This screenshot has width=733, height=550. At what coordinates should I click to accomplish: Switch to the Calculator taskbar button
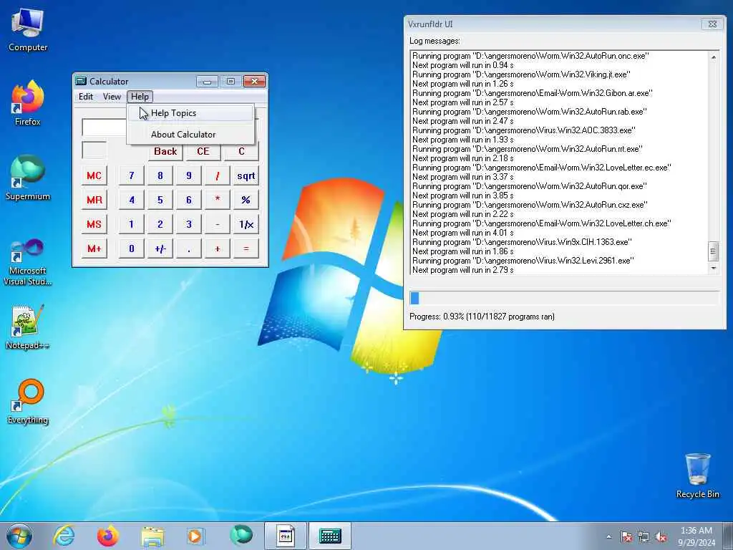[330, 536]
